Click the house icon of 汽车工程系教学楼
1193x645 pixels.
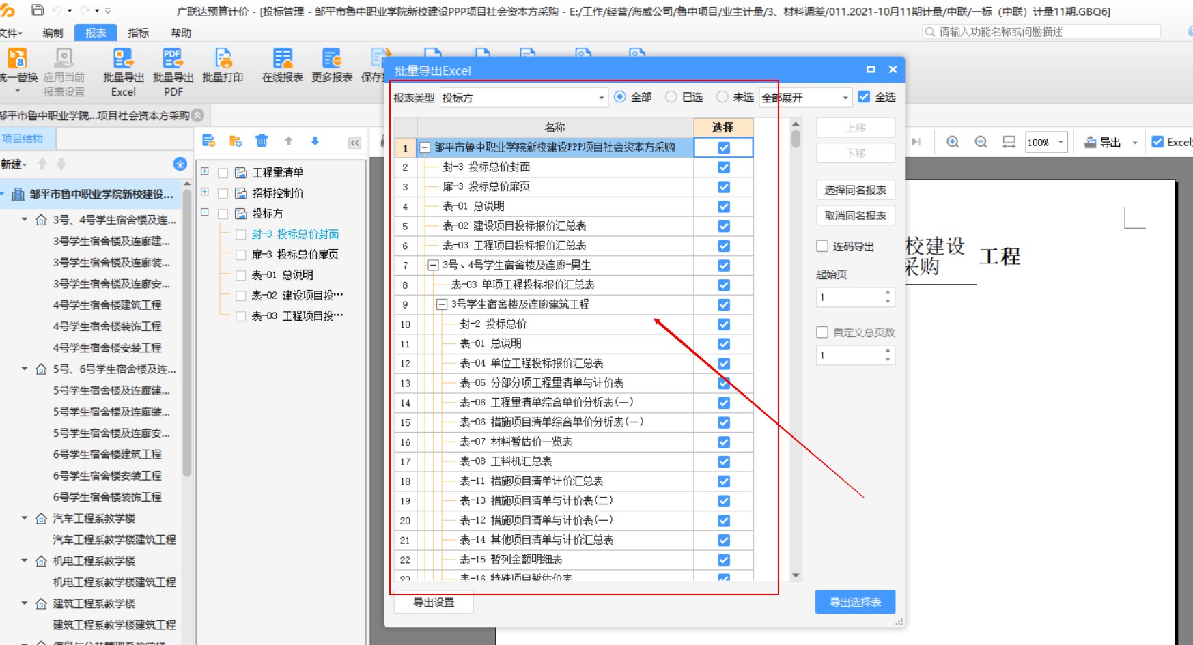coord(41,519)
